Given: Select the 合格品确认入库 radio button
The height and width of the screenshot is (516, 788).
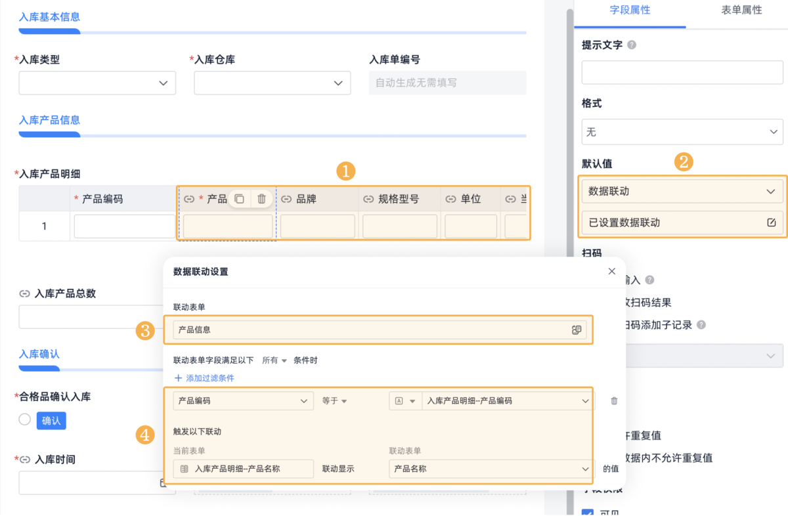Looking at the screenshot, I should [24, 420].
